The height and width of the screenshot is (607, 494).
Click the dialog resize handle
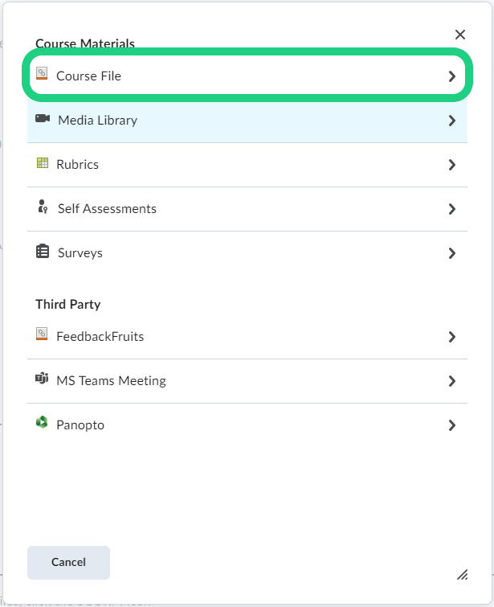(x=462, y=574)
